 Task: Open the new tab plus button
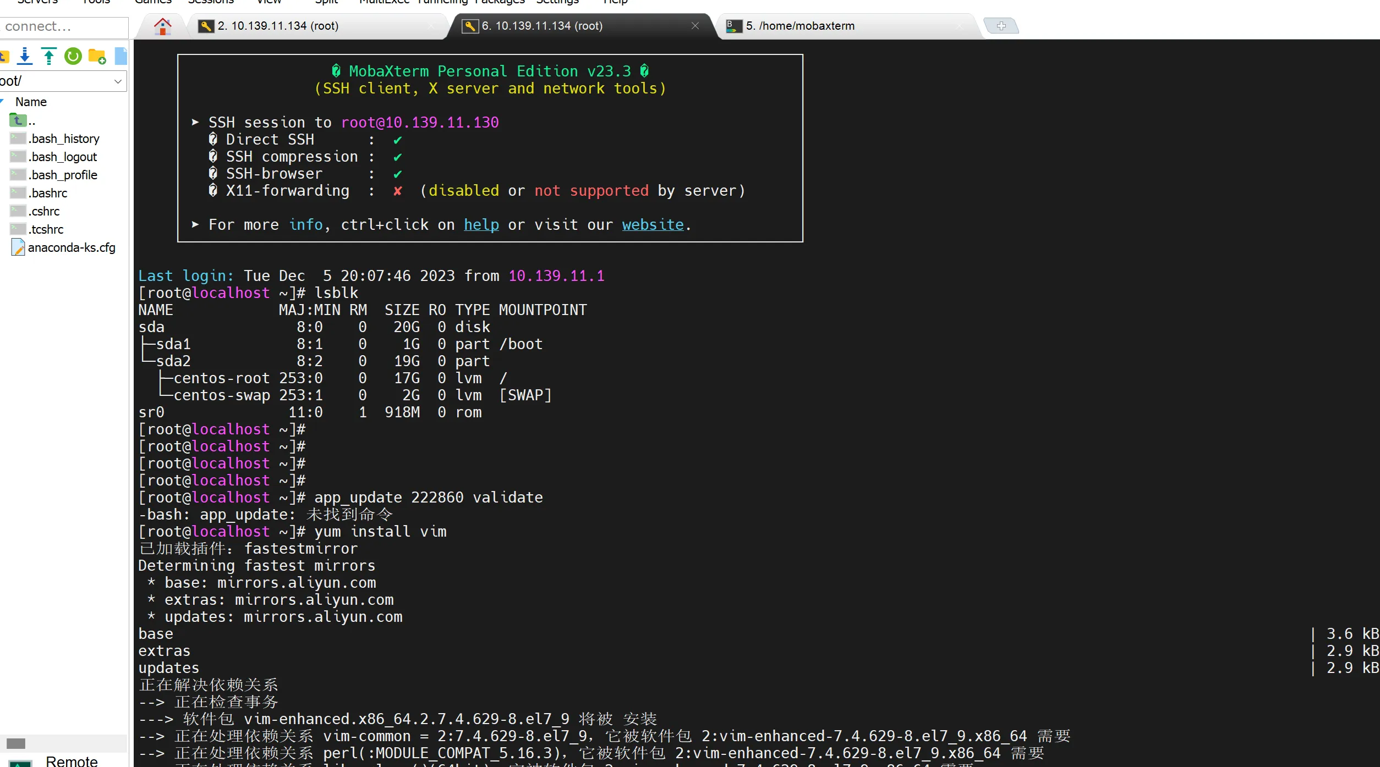[x=1001, y=26]
